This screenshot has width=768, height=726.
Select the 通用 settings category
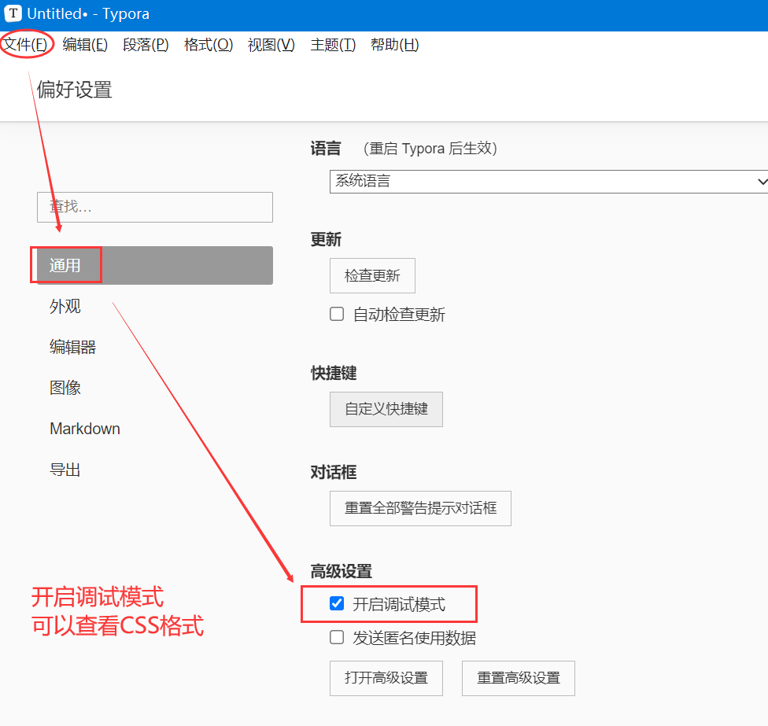[x=155, y=265]
